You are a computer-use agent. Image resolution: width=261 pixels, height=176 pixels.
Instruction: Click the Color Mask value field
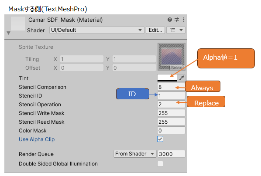click(x=171, y=130)
